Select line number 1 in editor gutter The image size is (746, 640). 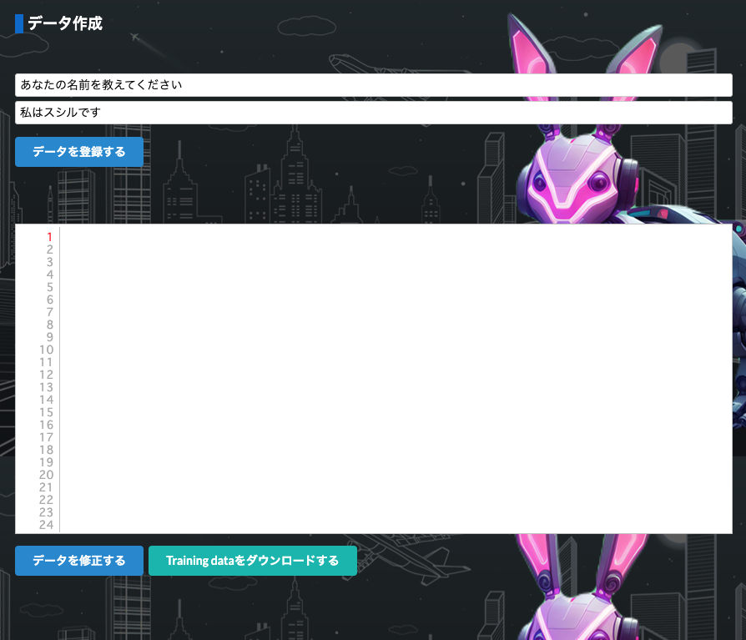point(50,237)
